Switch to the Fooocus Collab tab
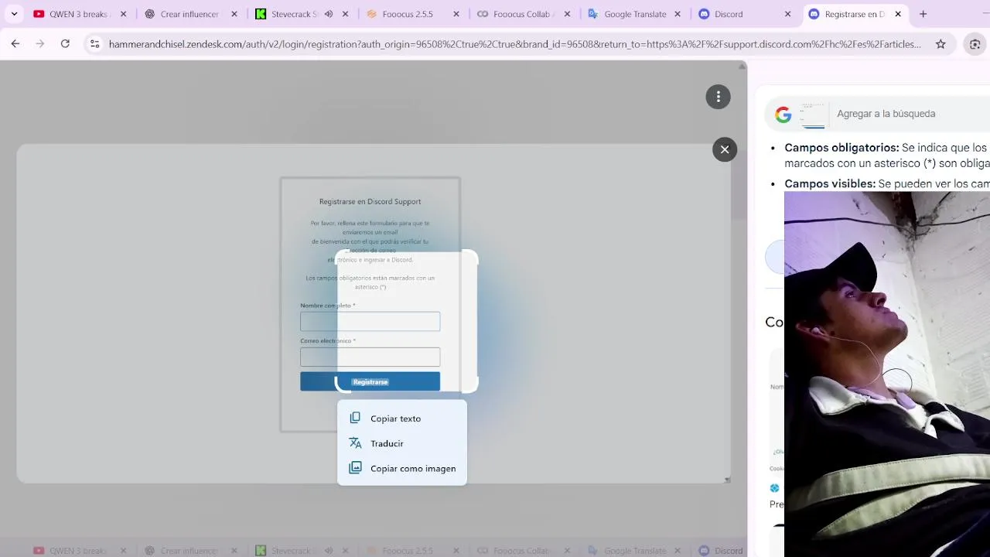990x557 pixels. coord(523,14)
